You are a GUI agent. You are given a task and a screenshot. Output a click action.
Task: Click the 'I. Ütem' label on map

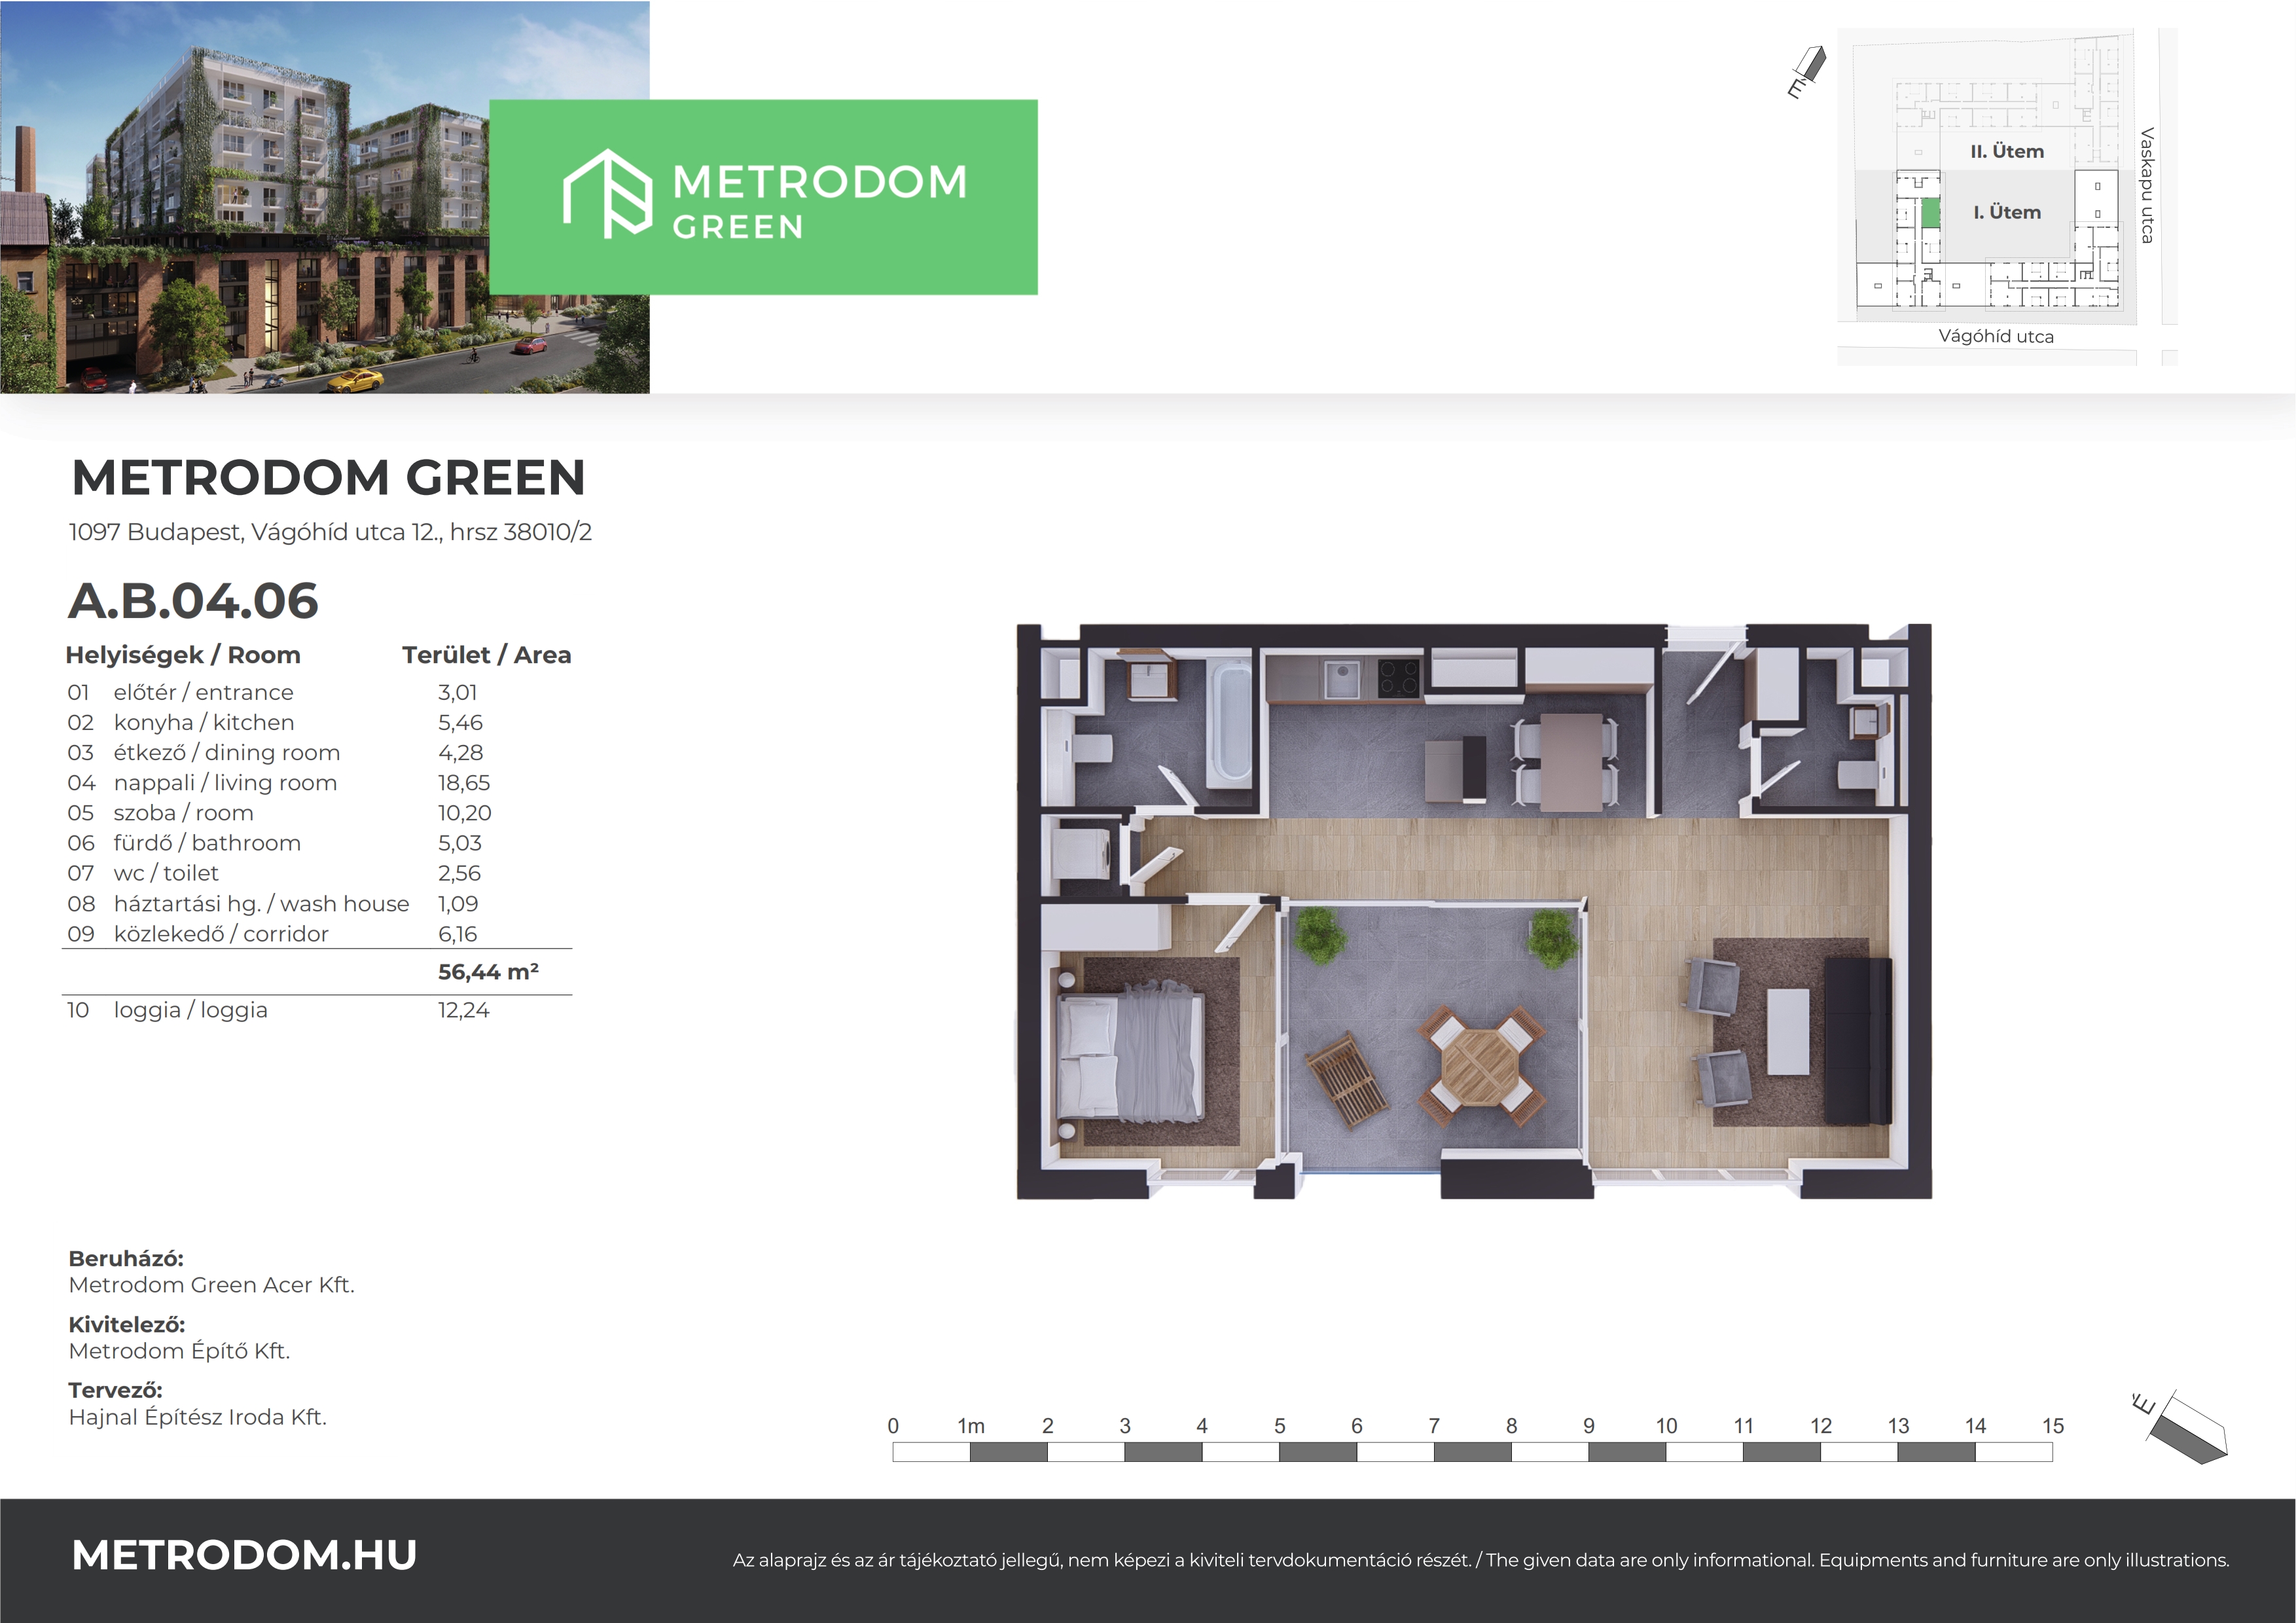coord(2007,212)
